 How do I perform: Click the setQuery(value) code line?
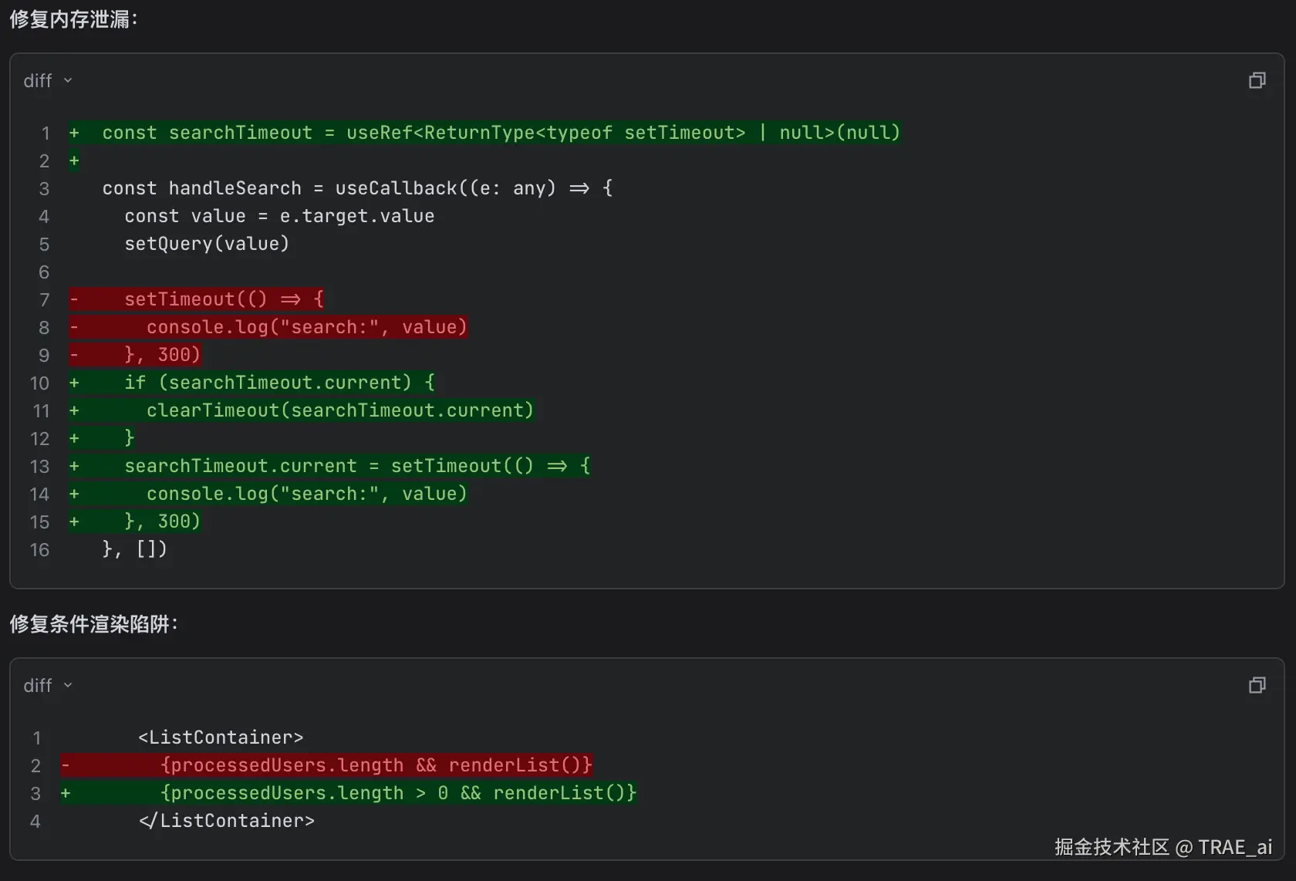(x=207, y=244)
